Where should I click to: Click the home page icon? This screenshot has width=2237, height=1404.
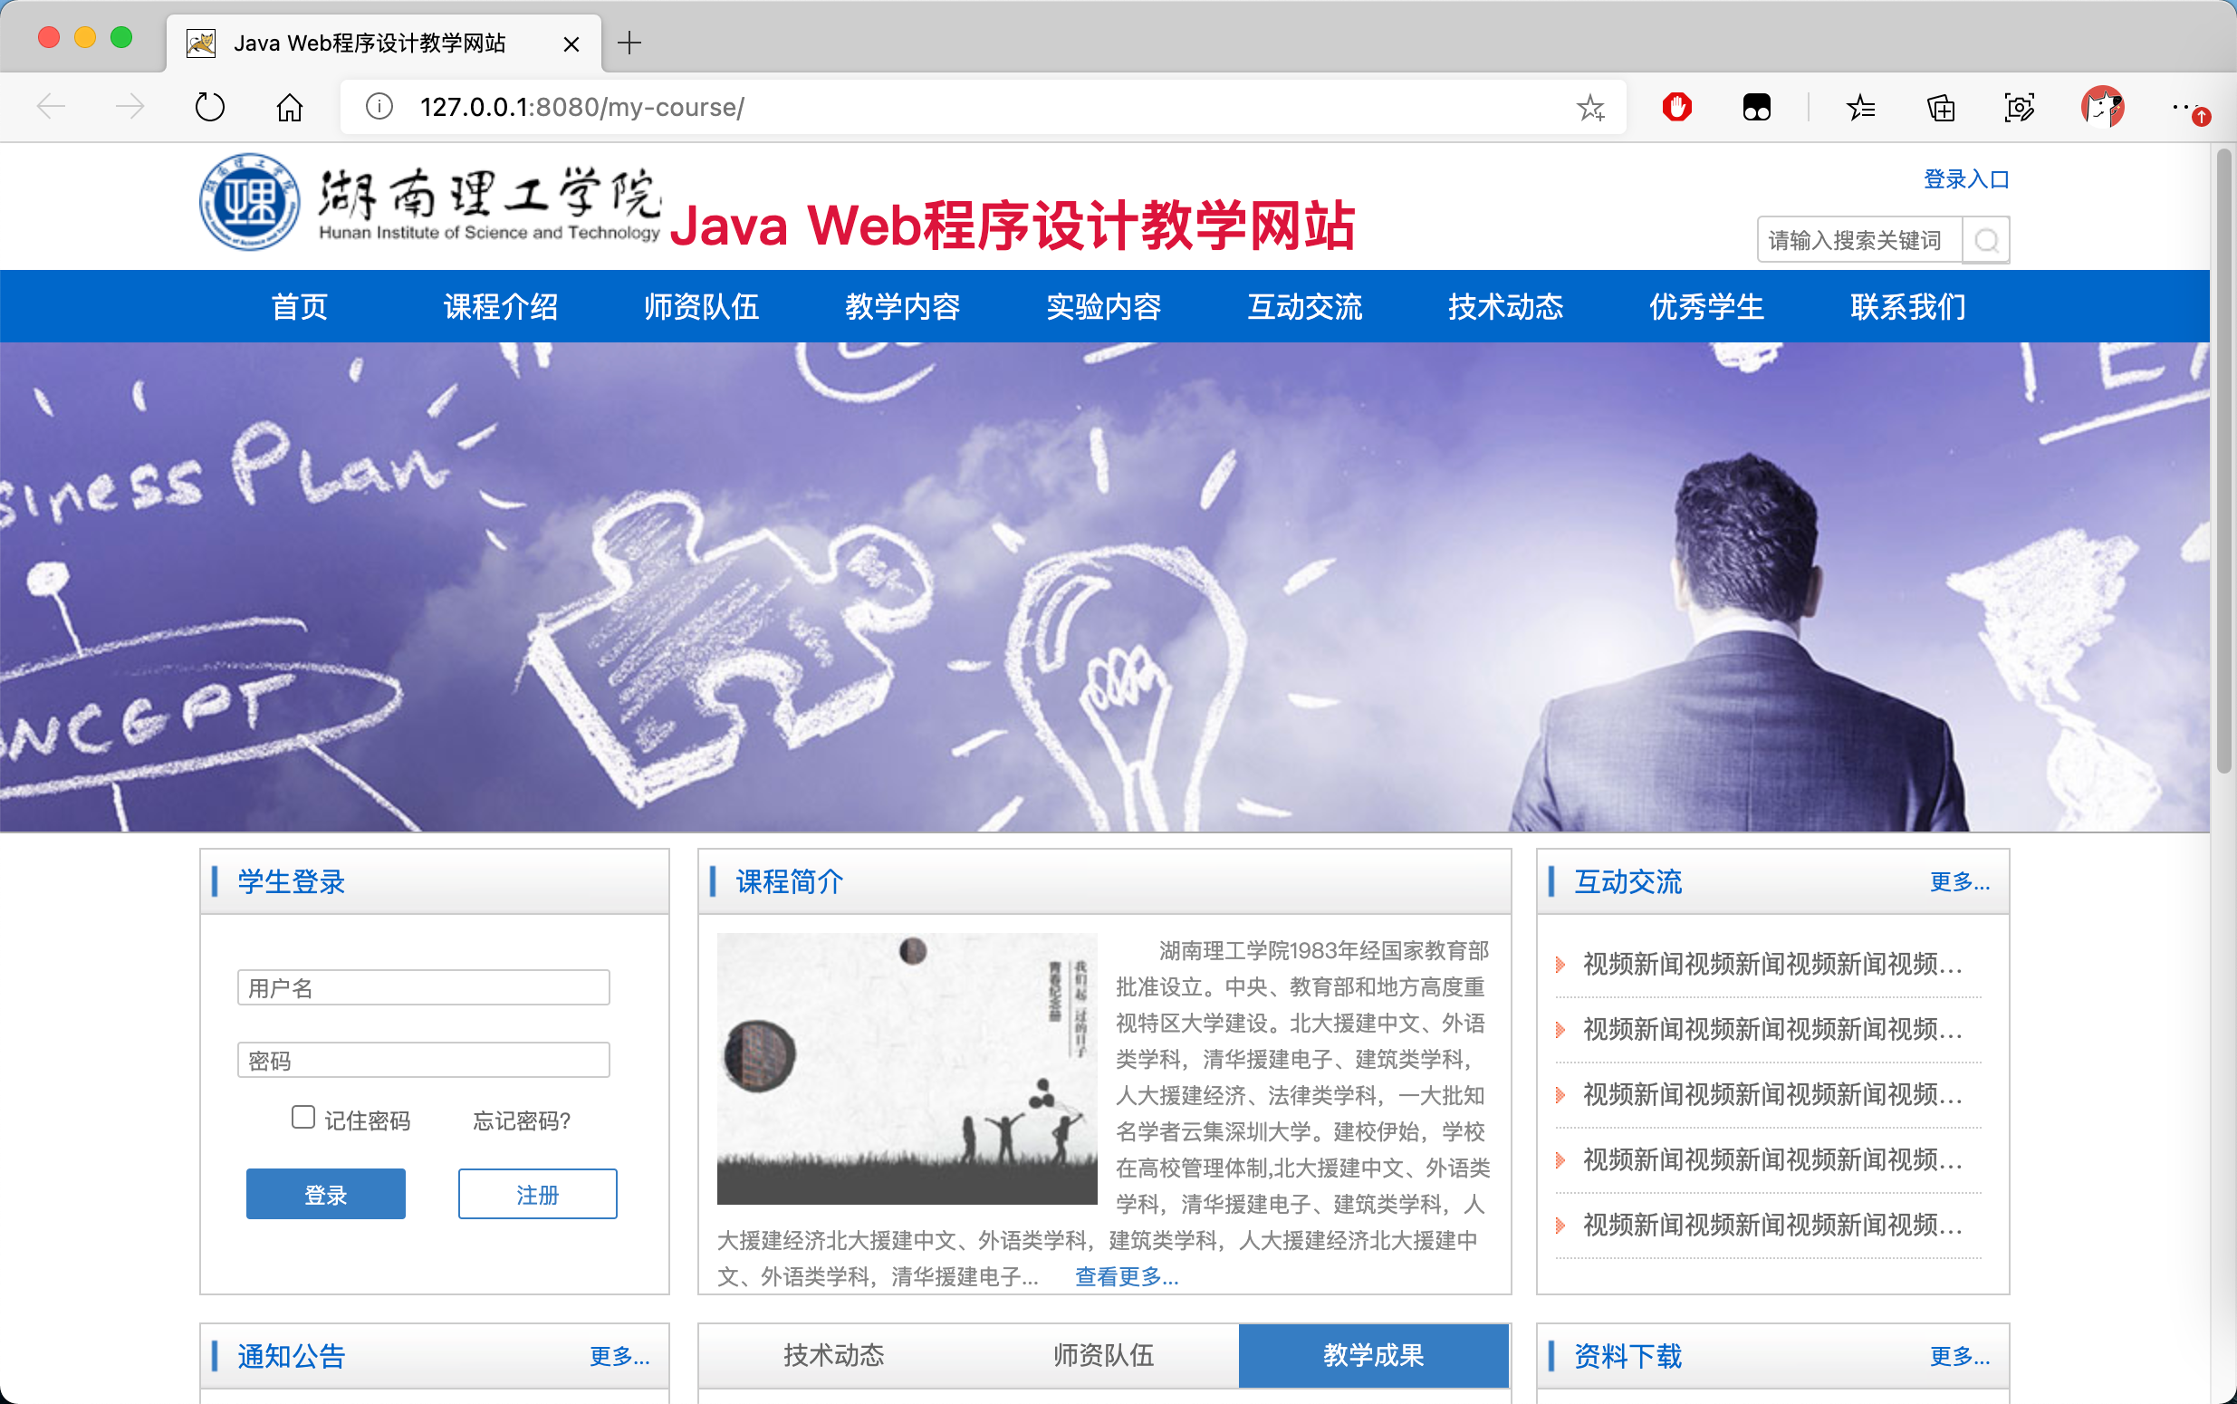(290, 107)
